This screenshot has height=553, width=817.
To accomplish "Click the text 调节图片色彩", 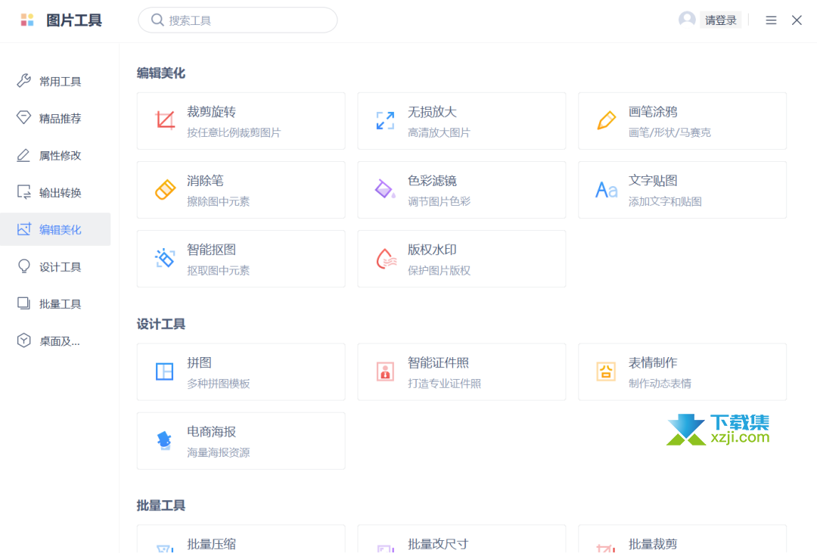I will pos(439,201).
